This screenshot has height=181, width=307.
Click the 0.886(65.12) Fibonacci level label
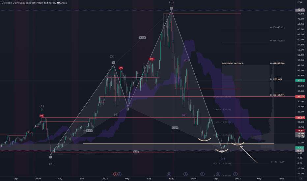coord(277,27)
